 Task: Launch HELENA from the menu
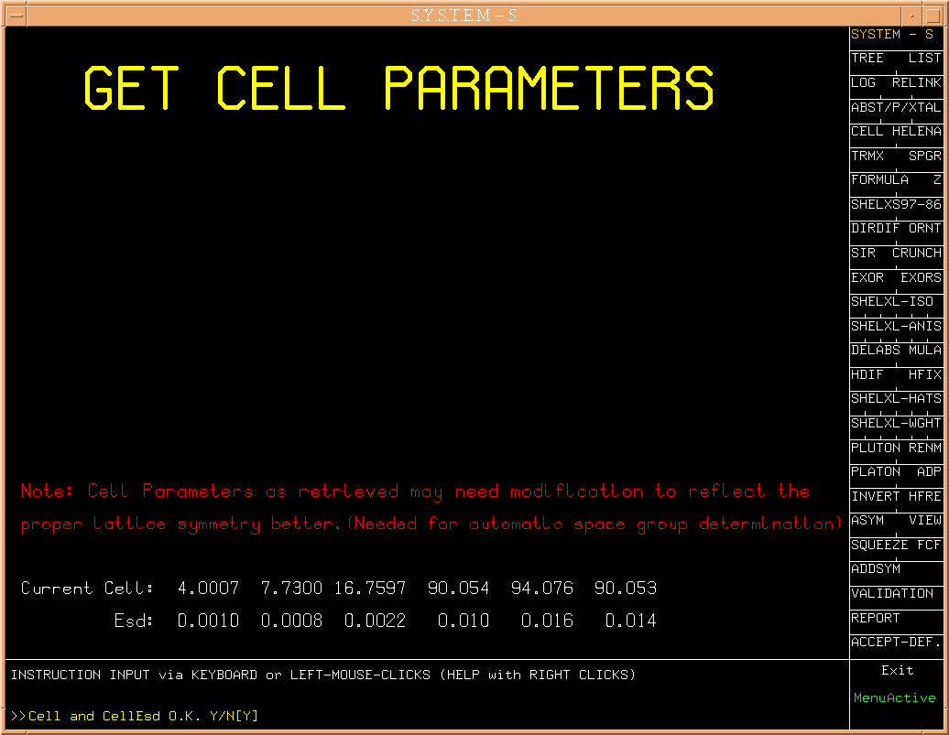tap(917, 131)
